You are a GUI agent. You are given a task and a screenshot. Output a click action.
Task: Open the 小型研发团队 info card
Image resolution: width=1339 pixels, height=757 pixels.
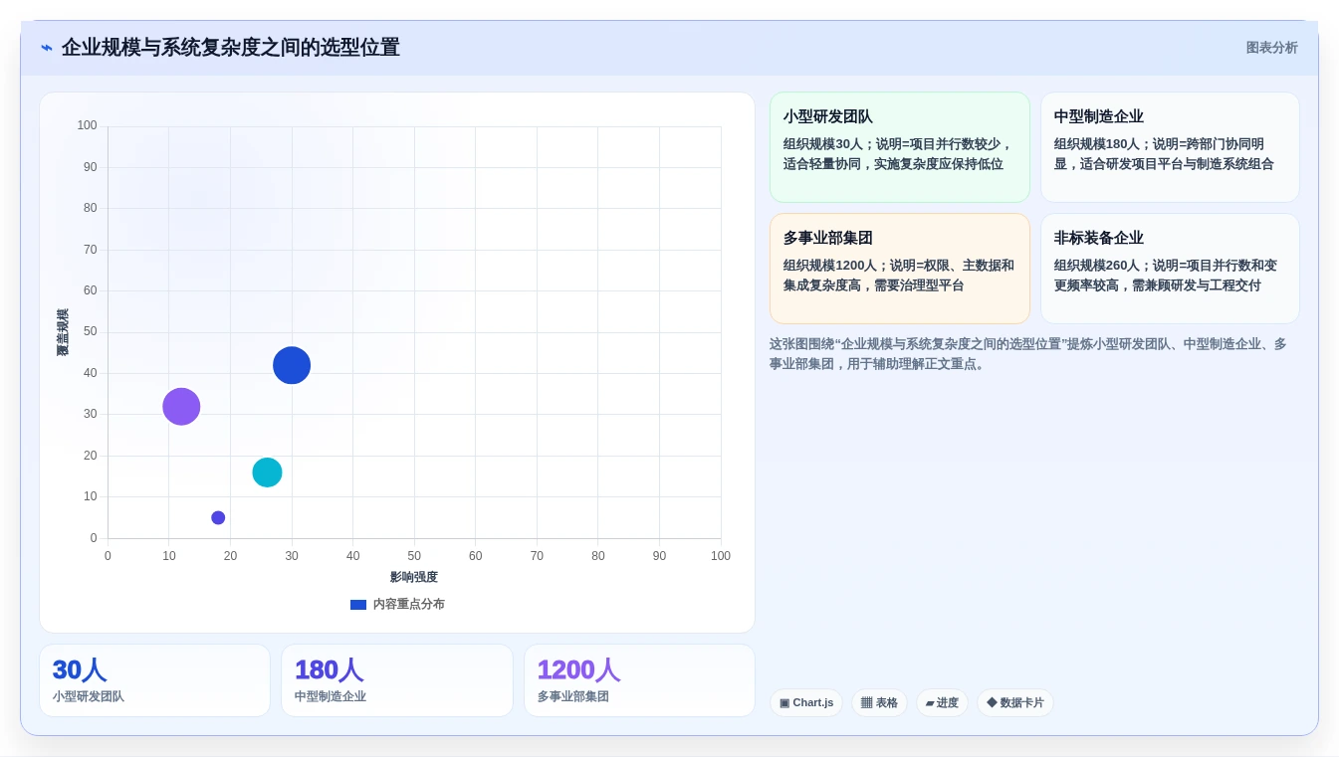click(x=900, y=147)
